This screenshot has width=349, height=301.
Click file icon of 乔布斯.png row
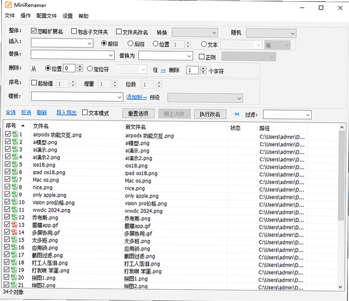pyautogui.click(x=14, y=217)
